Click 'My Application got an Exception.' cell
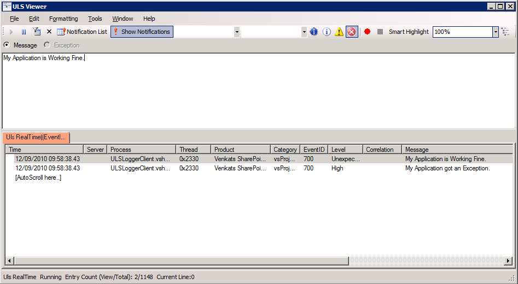This screenshot has width=518, height=284. pos(447,168)
